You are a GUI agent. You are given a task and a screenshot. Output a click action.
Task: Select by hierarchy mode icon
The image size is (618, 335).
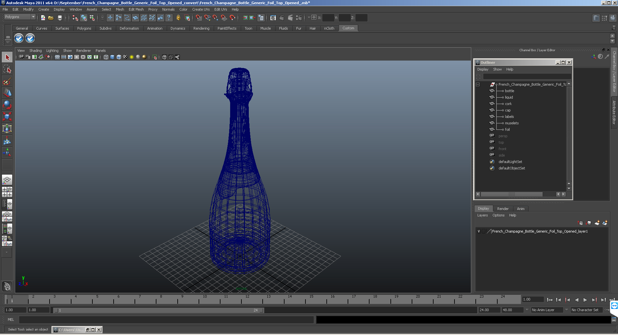pos(75,18)
